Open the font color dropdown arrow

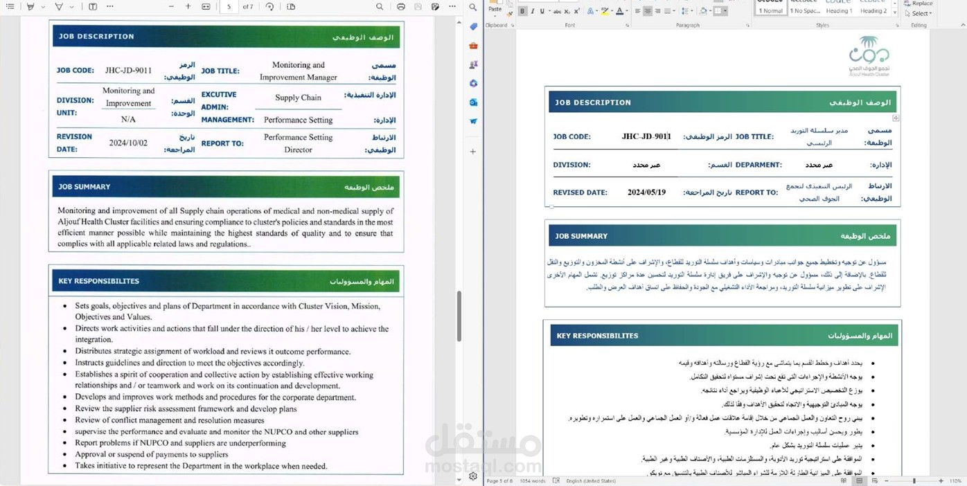pyautogui.click(x=627, y=11)
